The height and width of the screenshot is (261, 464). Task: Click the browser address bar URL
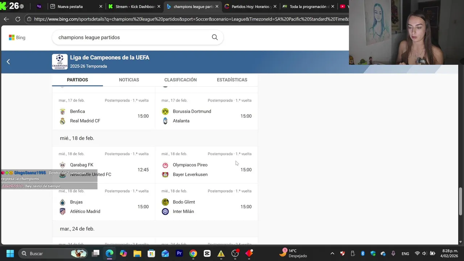click(x=191, y=19)
